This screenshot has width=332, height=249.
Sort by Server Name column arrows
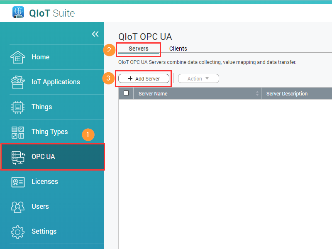coord(257,93)
